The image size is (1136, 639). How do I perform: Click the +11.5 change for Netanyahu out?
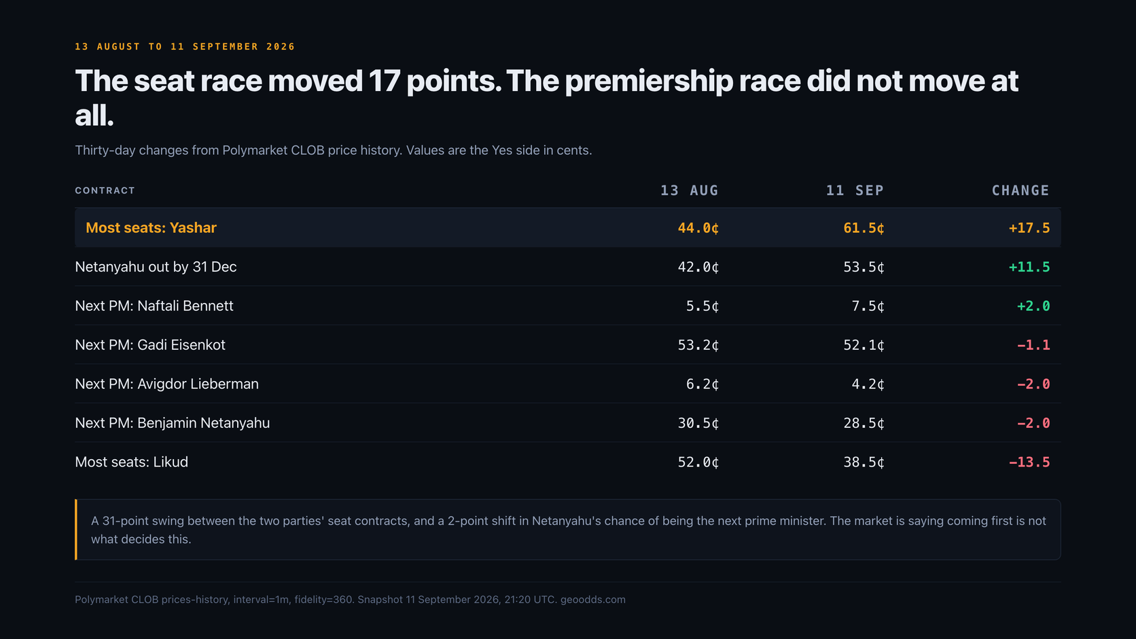(1029, 267)
